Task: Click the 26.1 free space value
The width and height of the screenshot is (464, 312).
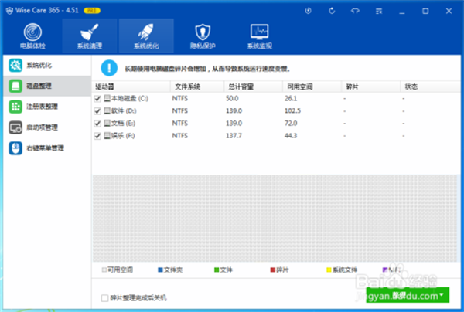Action: 291,98
